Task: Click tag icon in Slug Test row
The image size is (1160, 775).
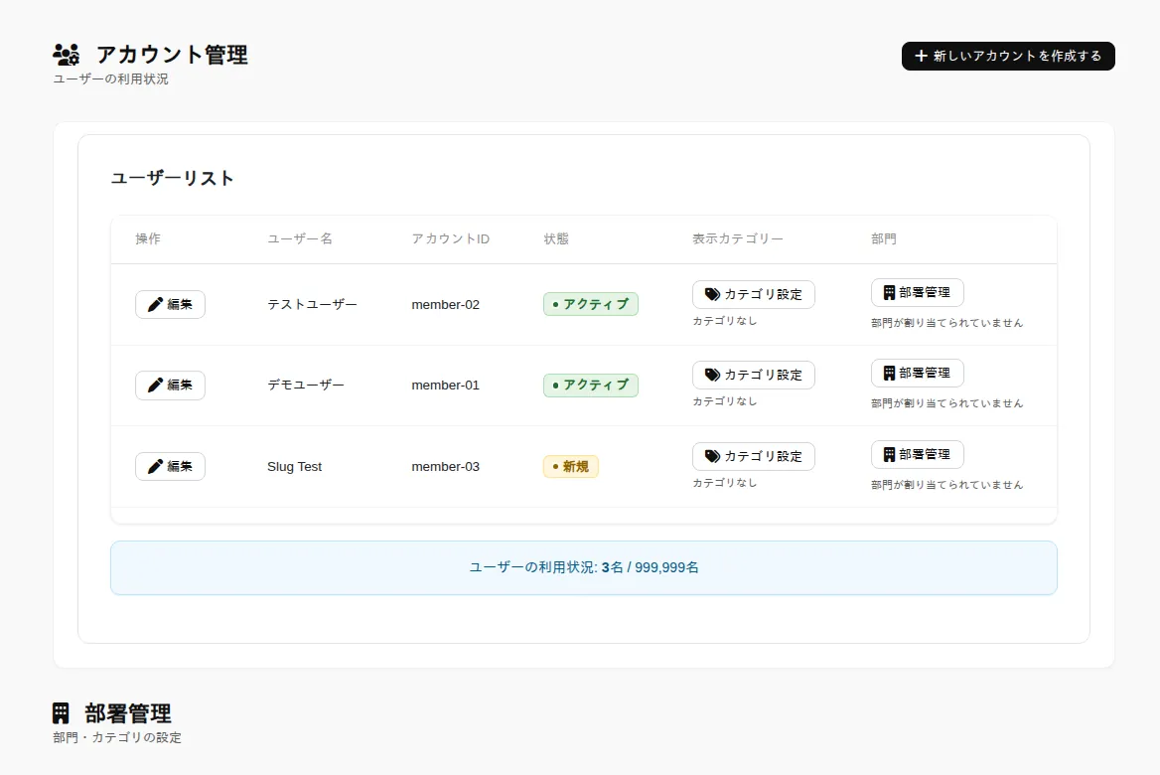Action: point(712,457)
